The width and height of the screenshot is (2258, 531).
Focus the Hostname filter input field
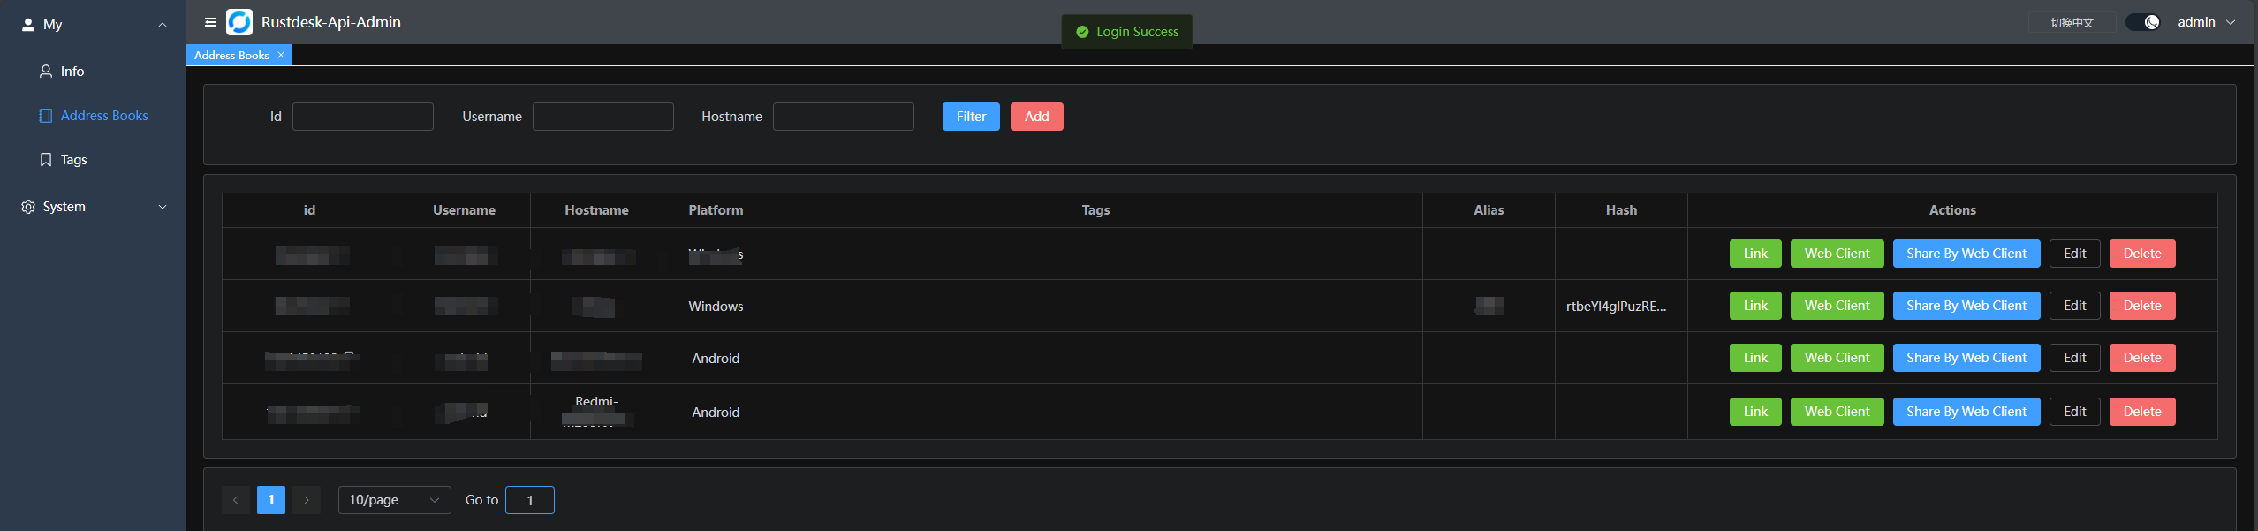point(843,117)
